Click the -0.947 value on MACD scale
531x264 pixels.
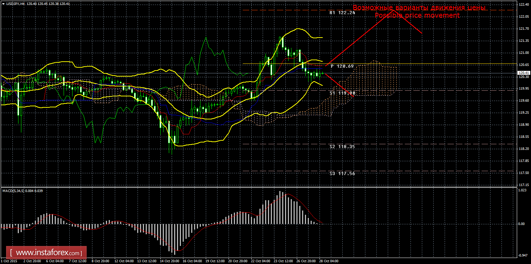coord(522,255)
